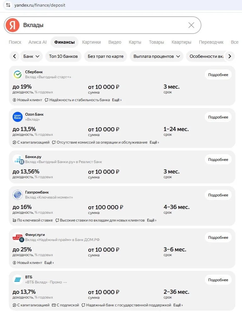Switch to the 'Картинки' tab
The image size is (242, 312).
92,42
